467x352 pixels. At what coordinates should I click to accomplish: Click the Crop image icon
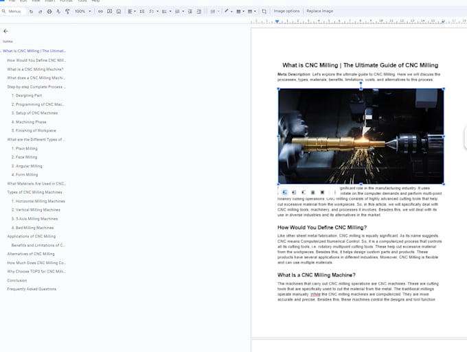pyautogui.click(x=264, y=11)
